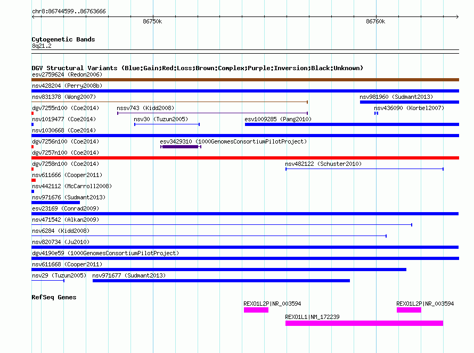Viewport: 474px width, 353px height.
Task: Click the nsv971676 (Sudmant2013) short blue bar
Action: pyautogui.click(x=55, y=203)
